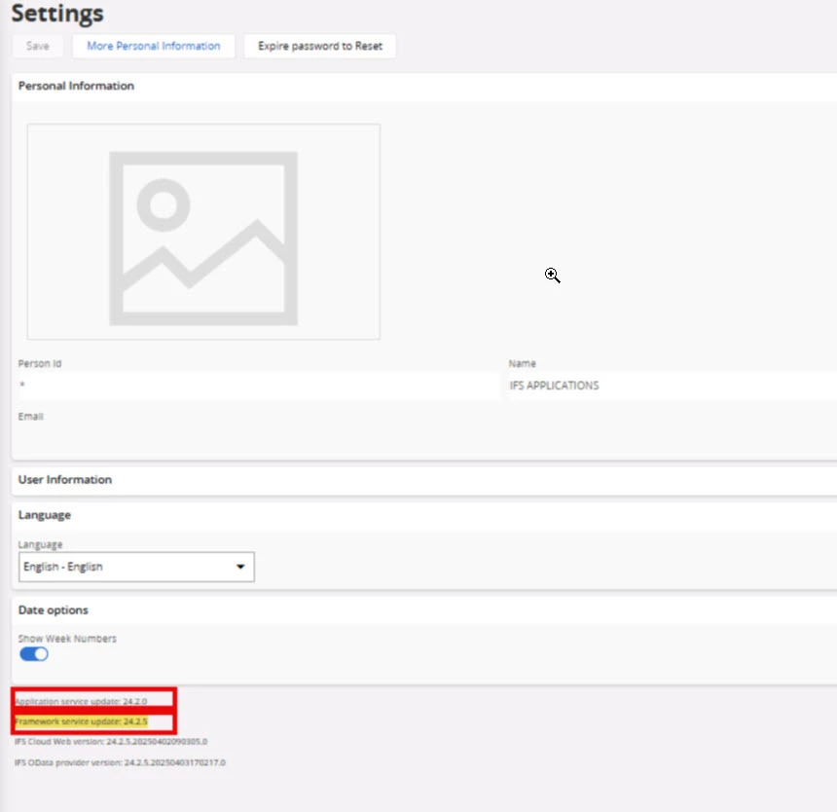Select IFS OData provider version text

[x=120, y=763]
